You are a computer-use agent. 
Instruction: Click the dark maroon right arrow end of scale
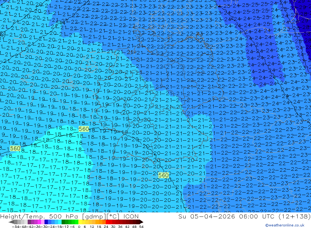coord(141,222)
